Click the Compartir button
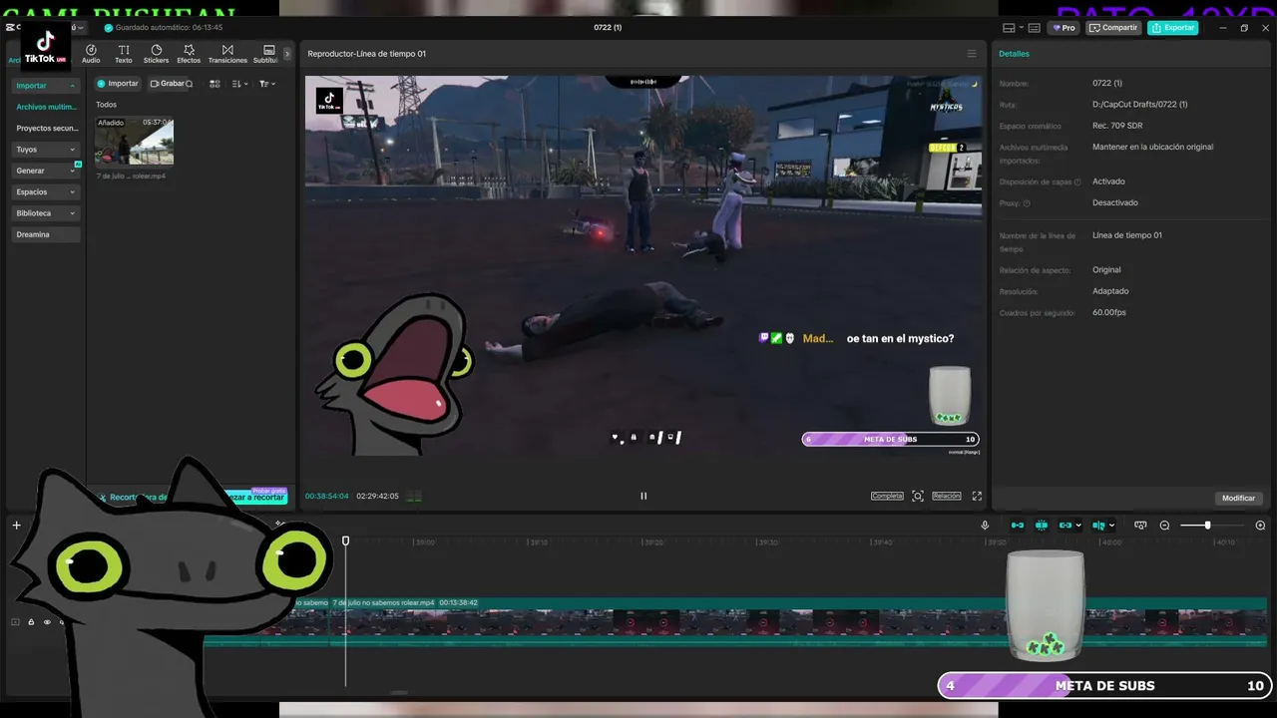The image size is (1277, 718). pyautogui.click(x=1113, y=28)
